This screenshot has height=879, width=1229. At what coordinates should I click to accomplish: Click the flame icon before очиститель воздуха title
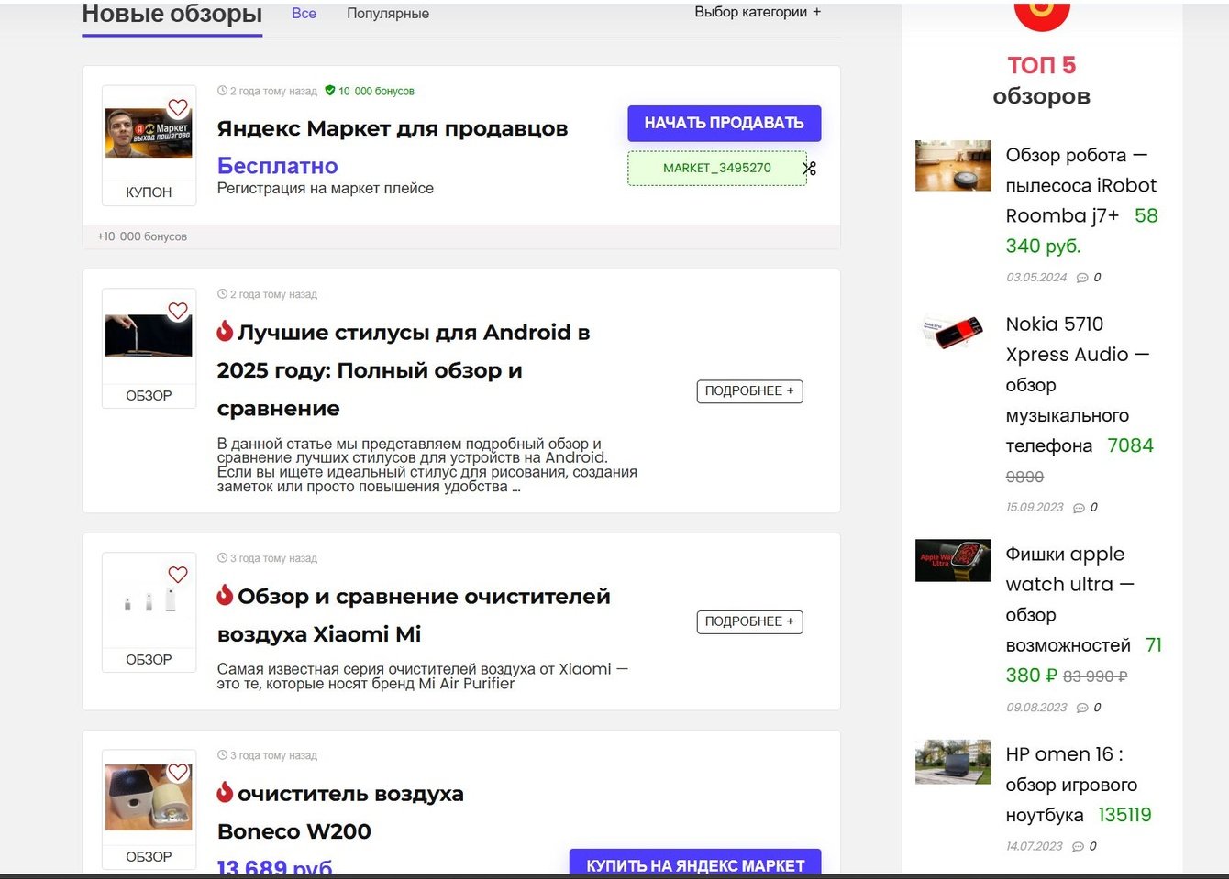click(225, 792)
